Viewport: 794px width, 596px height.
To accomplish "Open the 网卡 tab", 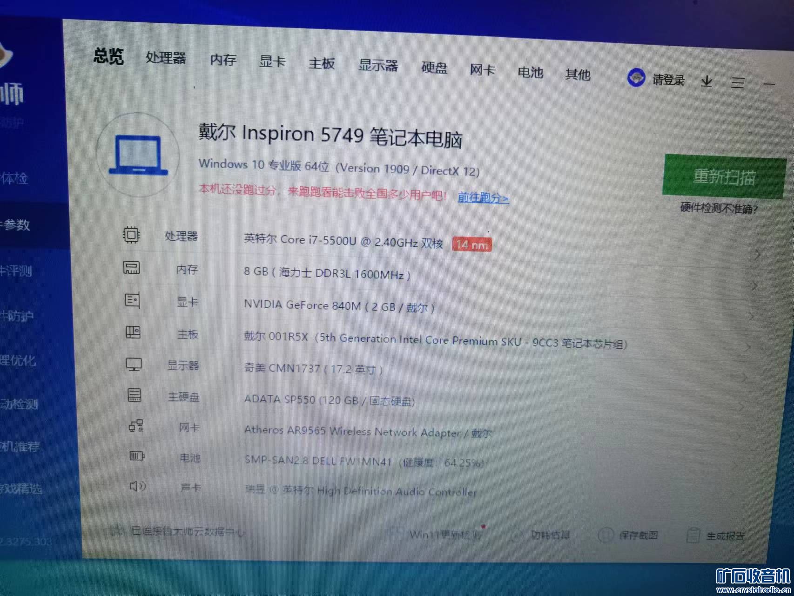I will 482,70.
